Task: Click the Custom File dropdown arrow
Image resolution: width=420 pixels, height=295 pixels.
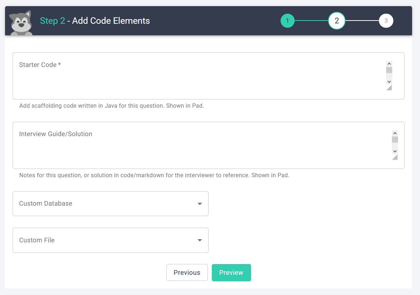Action: pyautogui.click(x=200, y=240)
